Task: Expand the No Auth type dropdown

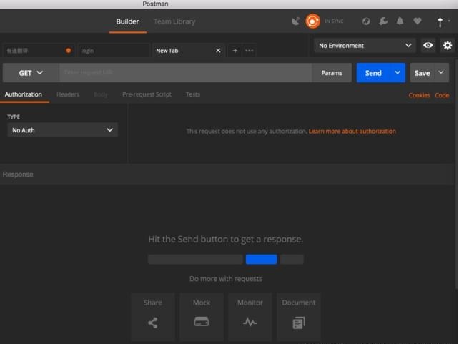Action: pos(62,130)
